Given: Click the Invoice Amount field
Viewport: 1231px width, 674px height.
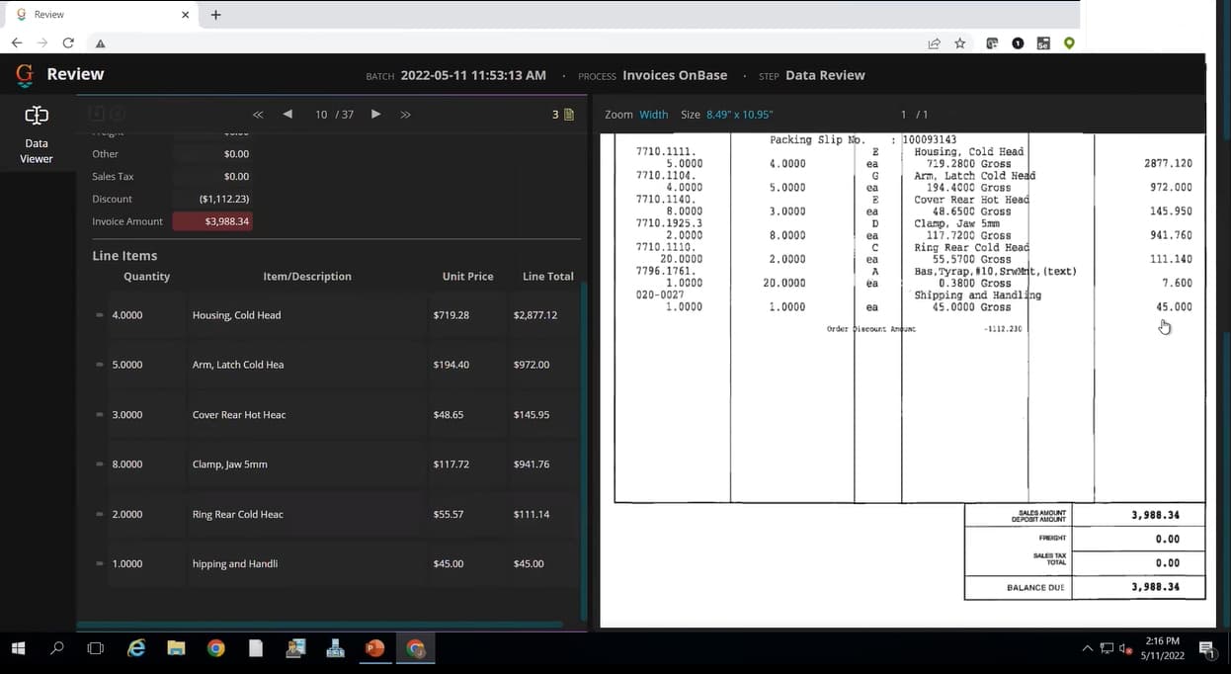Looking at the screenshot, I should (x=212, y=221).
